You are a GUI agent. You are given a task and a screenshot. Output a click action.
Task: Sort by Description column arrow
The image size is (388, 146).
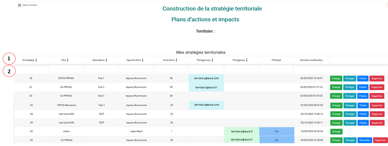[x=106, y=60]
